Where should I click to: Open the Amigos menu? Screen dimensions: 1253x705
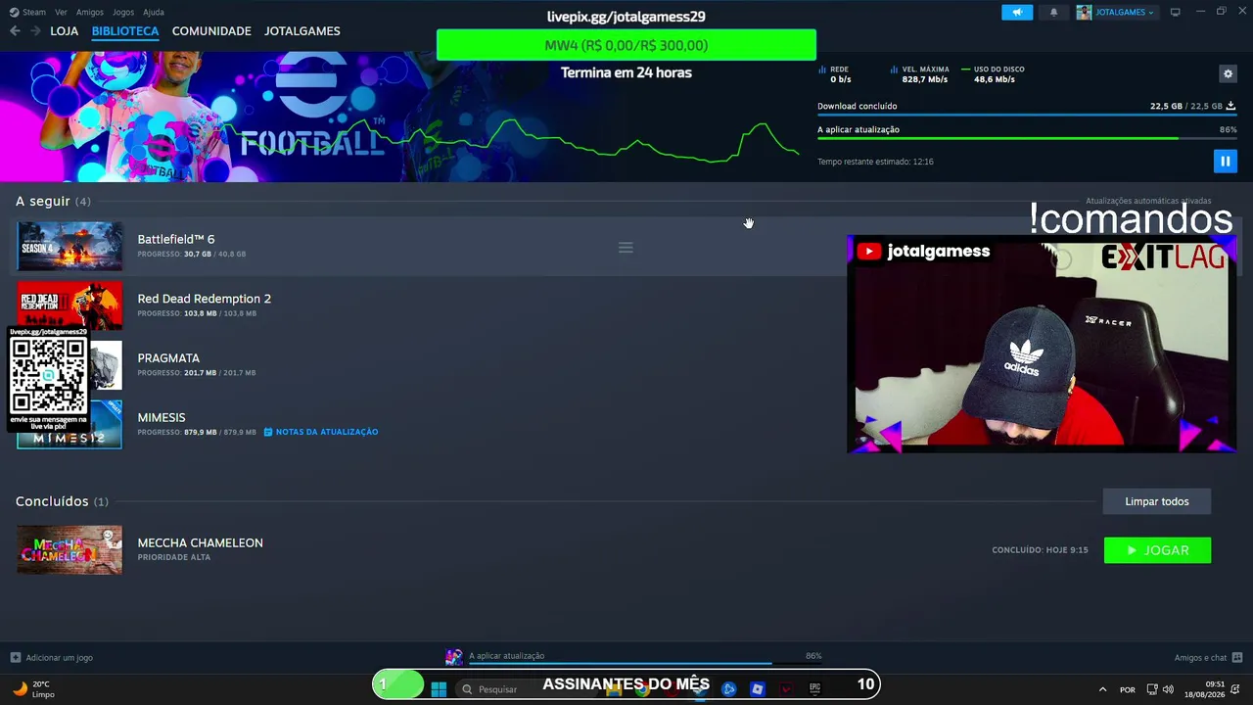pos(90,12)
